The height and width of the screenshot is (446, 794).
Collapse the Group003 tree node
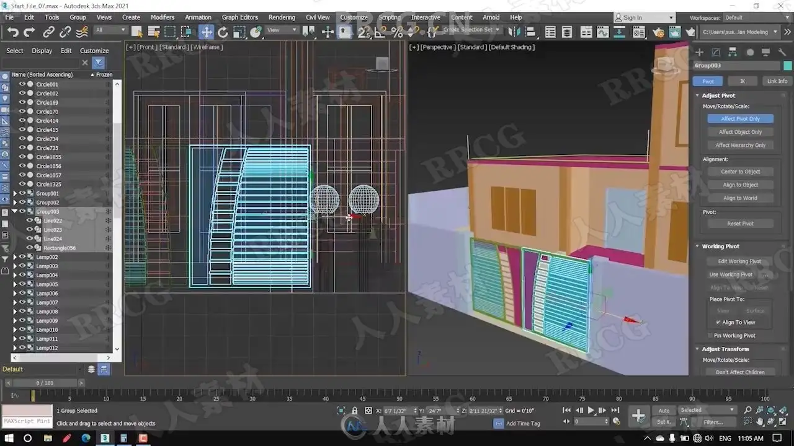coord(15,212)
